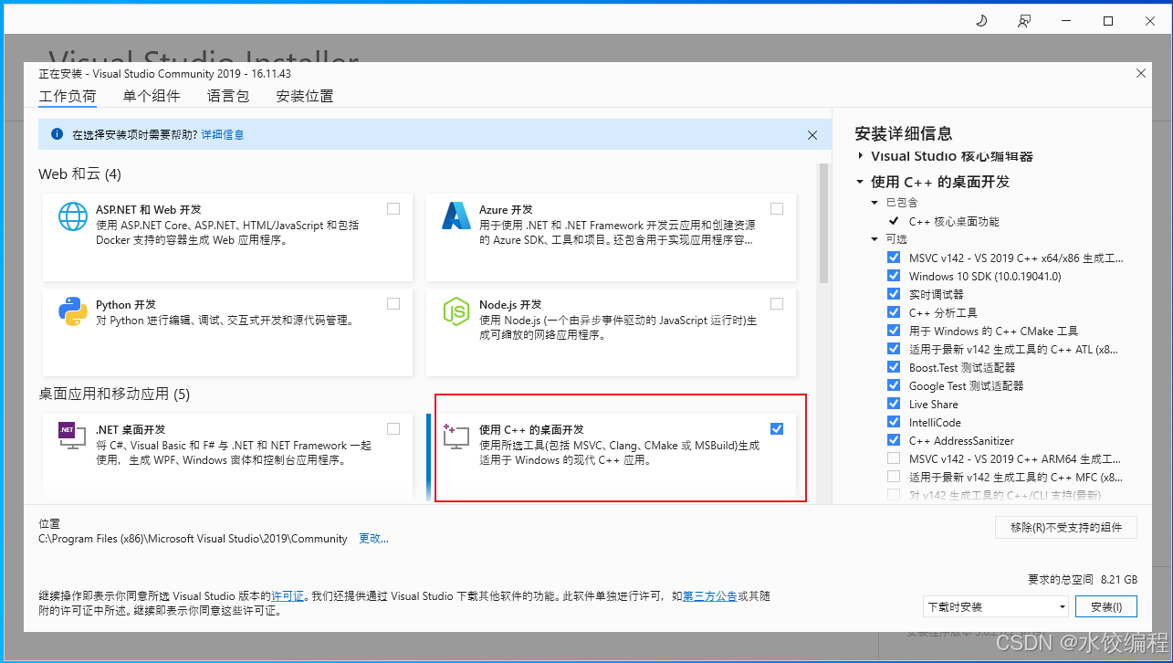This screenshot has width=1173, height=663.
Task: Uncheck MSVC v142 x64/x86 build tools option
Action: pyautogui.click(x=894, y=258)
